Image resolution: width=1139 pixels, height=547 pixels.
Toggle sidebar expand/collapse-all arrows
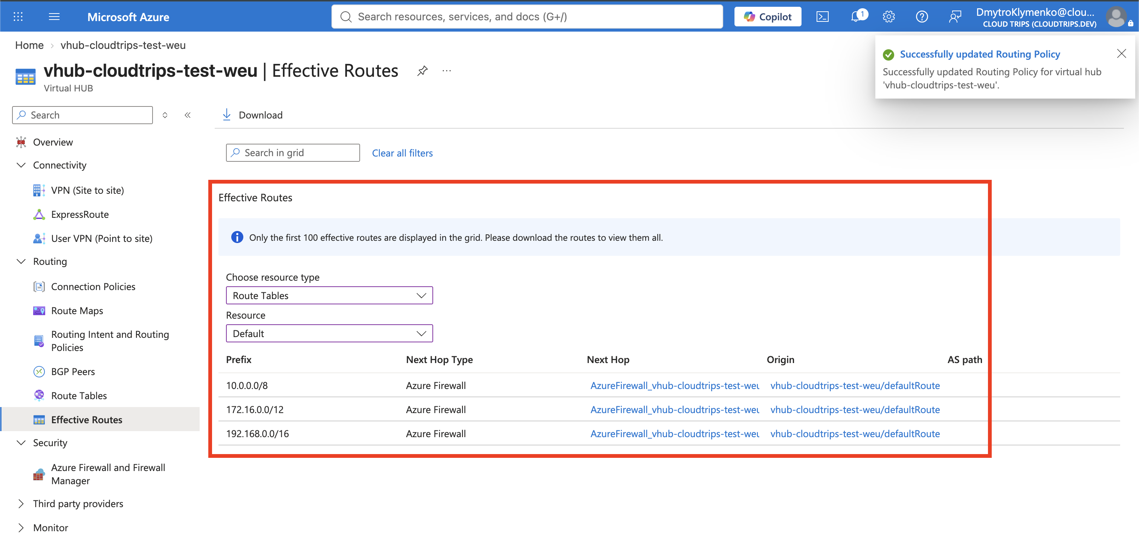point(165,115)
